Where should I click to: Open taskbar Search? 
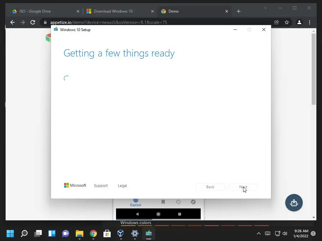[24, 233]
